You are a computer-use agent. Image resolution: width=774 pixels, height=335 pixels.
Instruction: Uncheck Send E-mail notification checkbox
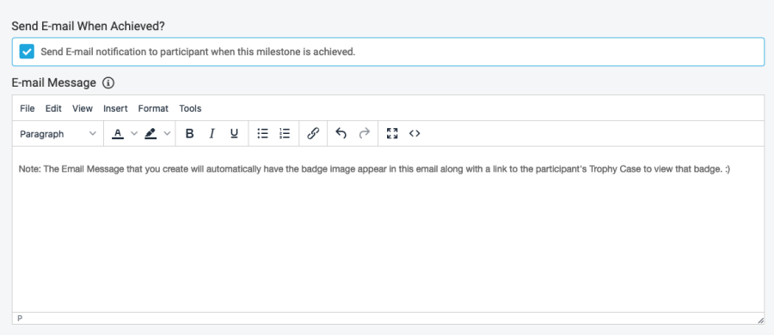27,52
